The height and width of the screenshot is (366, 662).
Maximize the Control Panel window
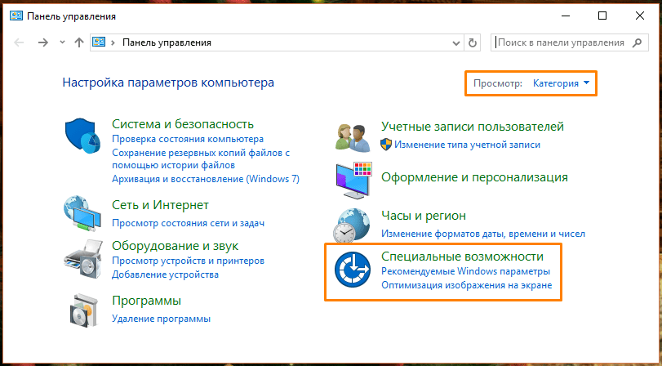click(602, 16)
